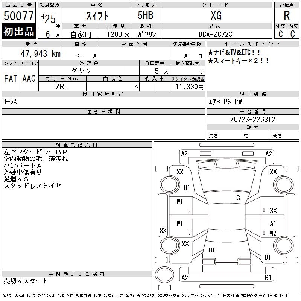The width and height of the screenshot is (301, 301).
Task: Click the lot number 50077
Action: pyautogui.click(x=18, y=15)
